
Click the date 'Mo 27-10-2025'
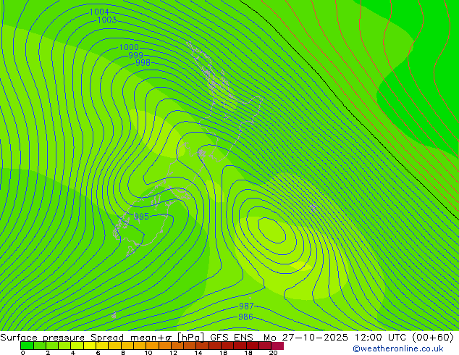click(306, 338)
